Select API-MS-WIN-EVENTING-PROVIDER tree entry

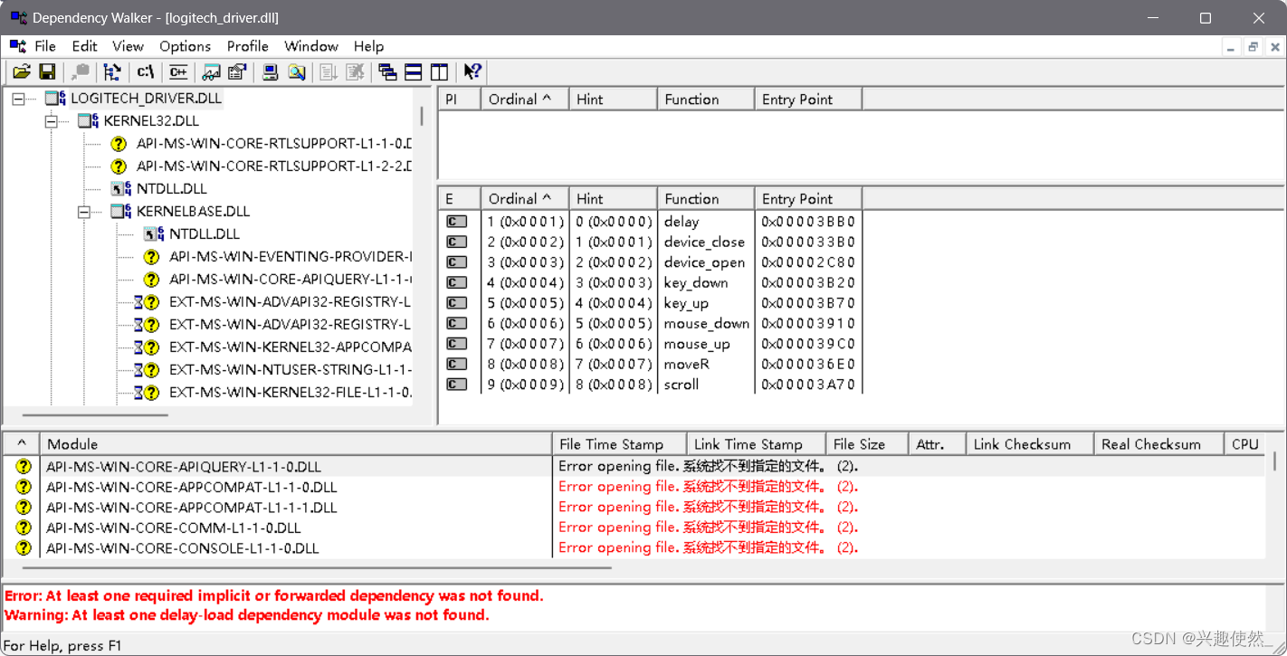click(x=291, y=256)
